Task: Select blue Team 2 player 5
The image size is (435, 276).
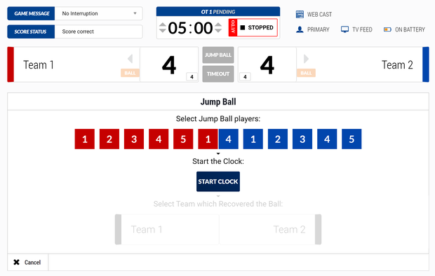Action: click(352, 139)
